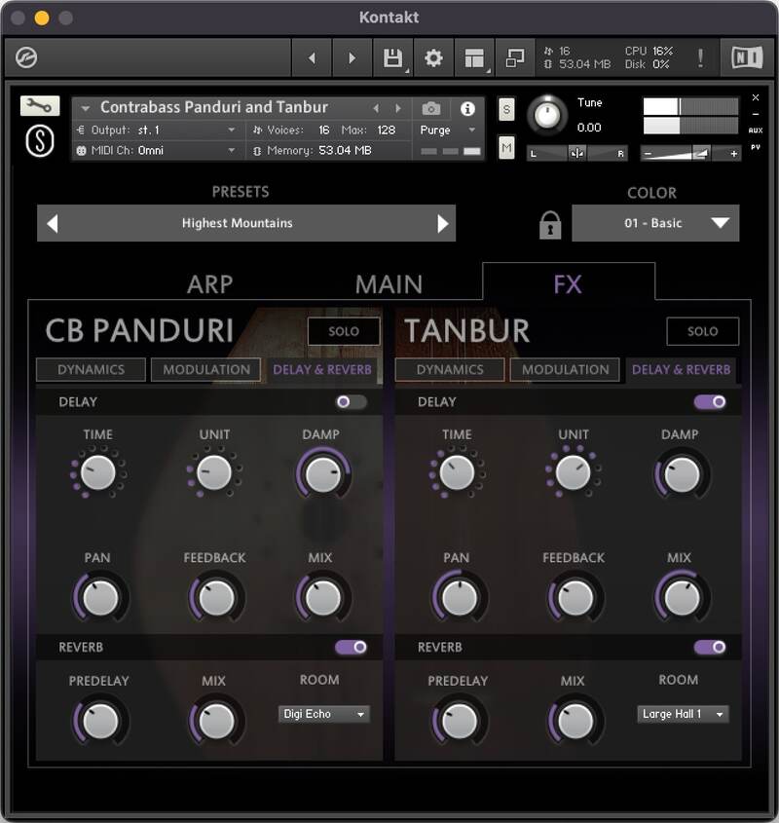Click the Tanbur SOLO button
Image resolution: width=779 pixels, height=823 pixels.
(703, 331)
